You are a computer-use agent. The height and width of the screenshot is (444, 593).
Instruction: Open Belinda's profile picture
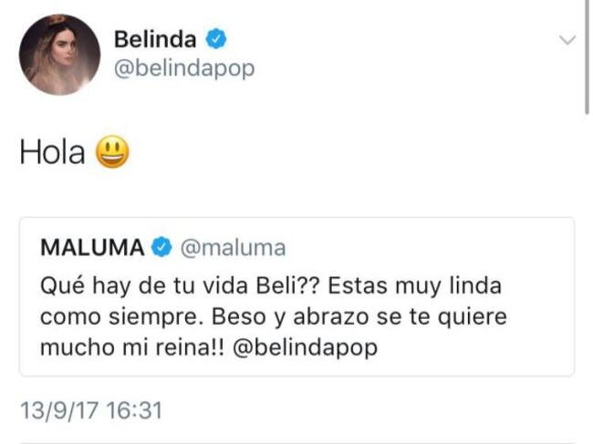(x=59, y=55)
